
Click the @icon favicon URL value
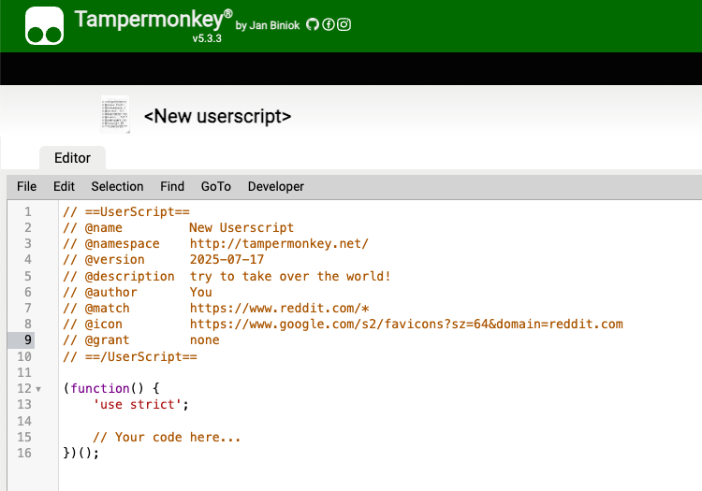coord(406,325)
